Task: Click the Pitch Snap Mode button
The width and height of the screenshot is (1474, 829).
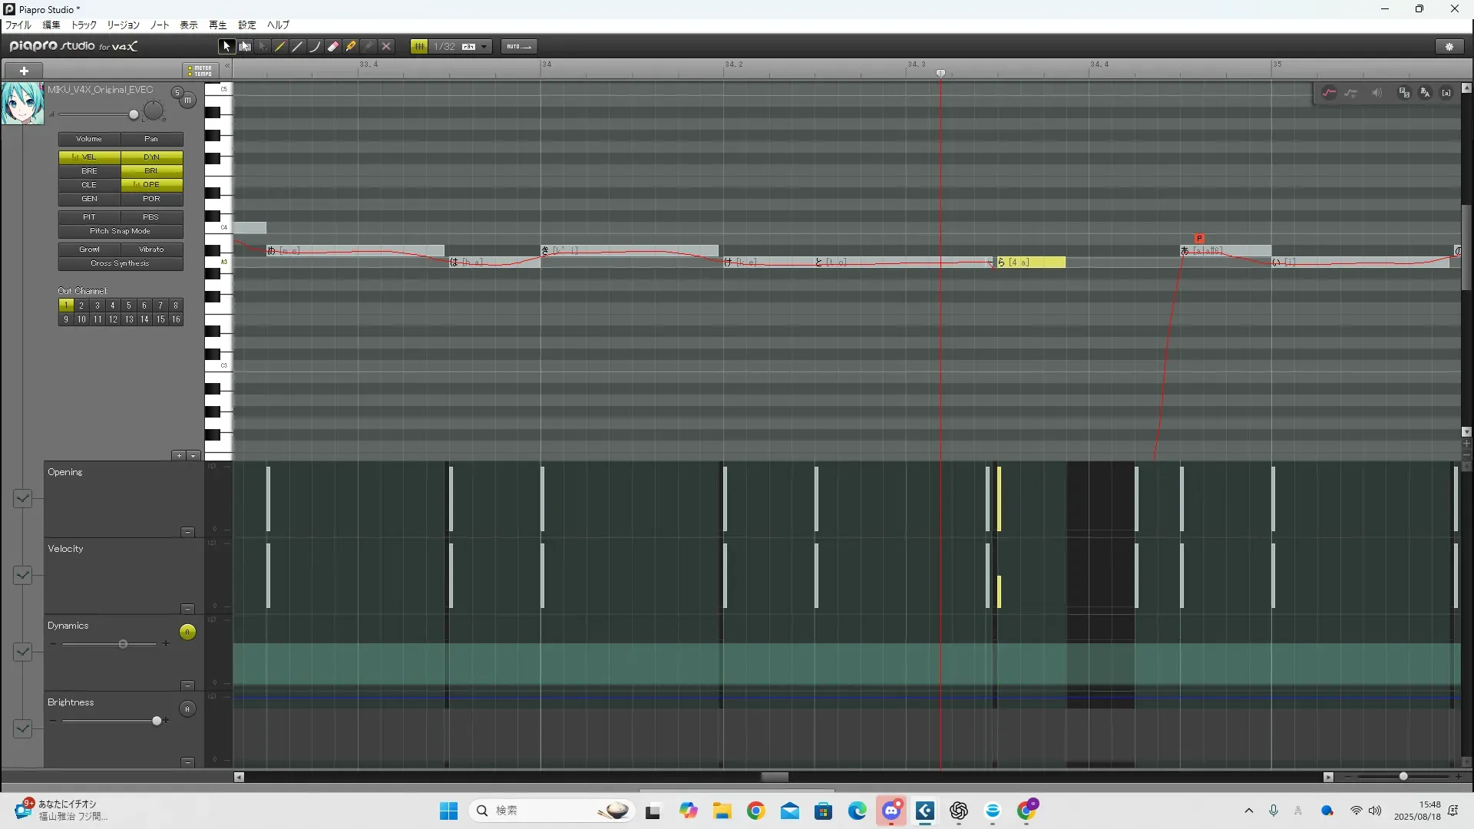Action: (x=121, y=231)
